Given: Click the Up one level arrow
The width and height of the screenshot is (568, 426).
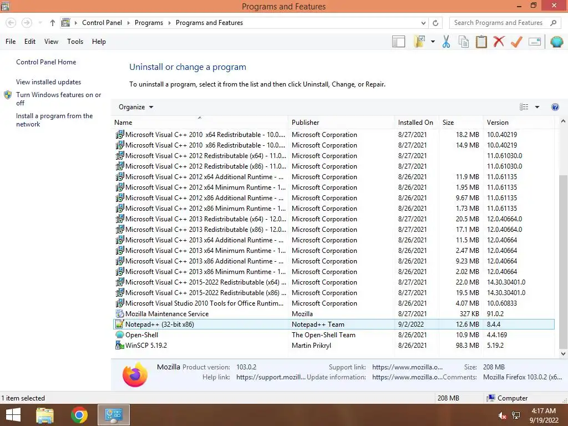Looking at the screenshot, I should [x=53, y=23].
